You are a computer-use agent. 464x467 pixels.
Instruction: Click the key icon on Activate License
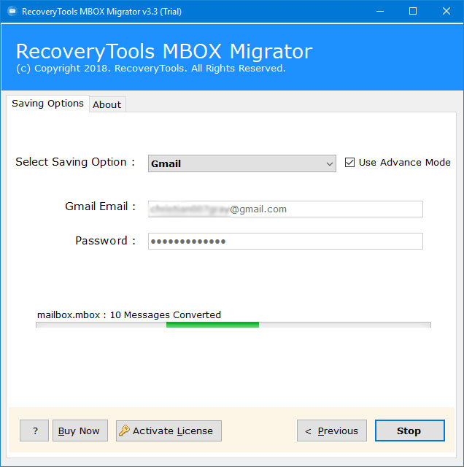click(124, 431)
